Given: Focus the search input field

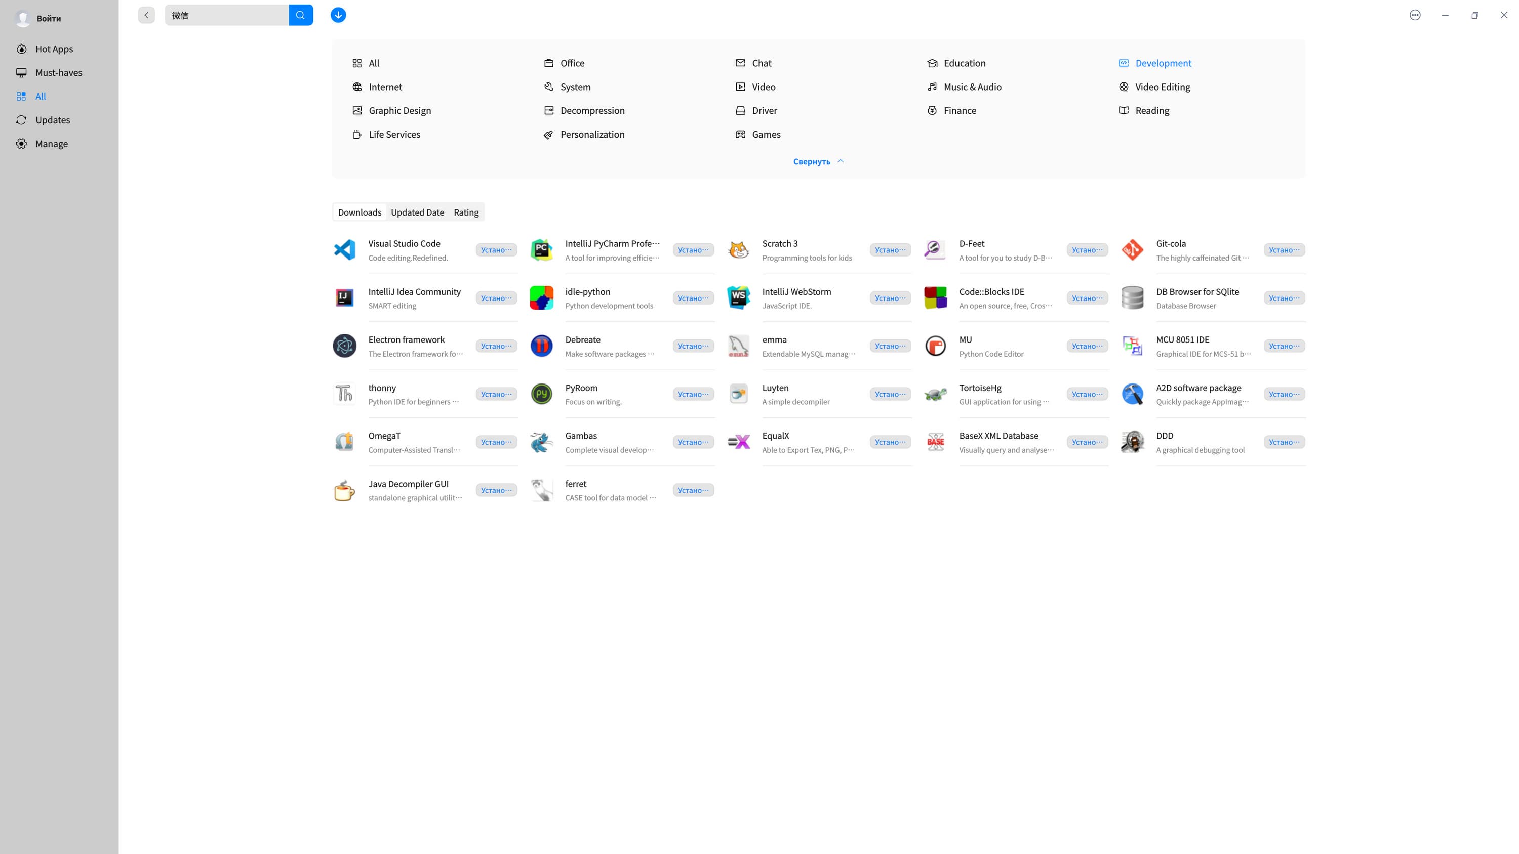Looking at the screenshot, I should coord(226,15).
